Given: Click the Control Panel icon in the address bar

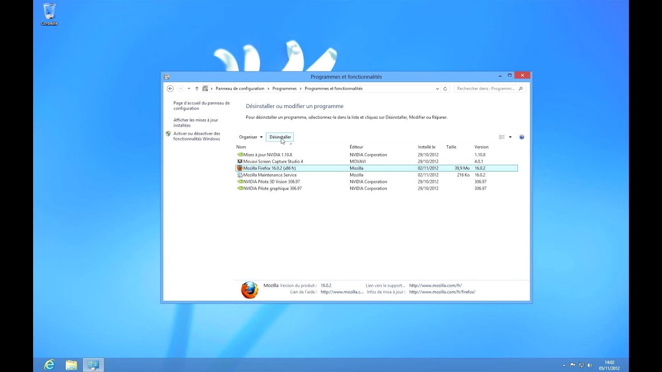Looking at the screenshot, I should [205, 88].
